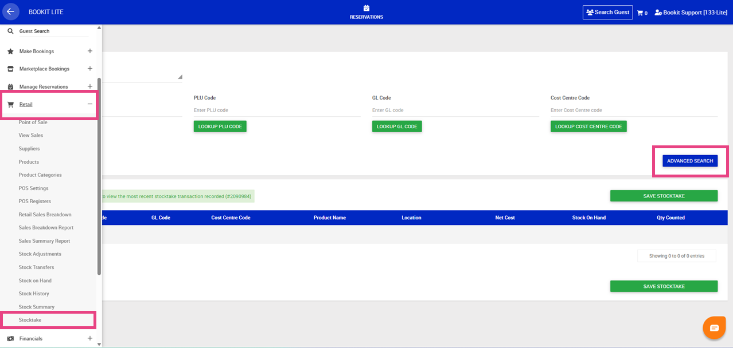Expand Manage Reservations with plus sign

90,86
